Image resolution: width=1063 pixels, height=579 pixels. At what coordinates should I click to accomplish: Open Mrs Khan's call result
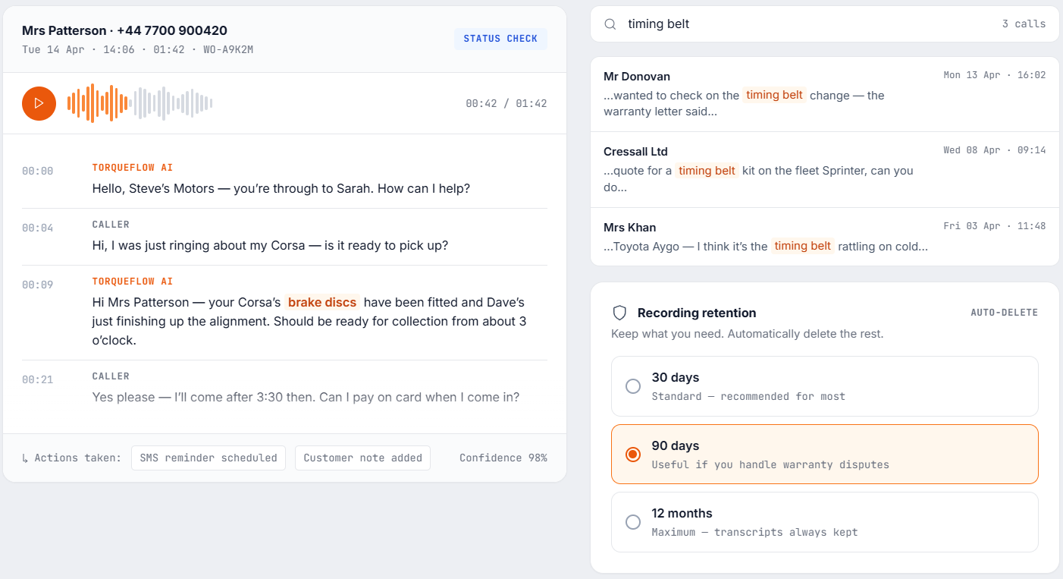(825, 237)
